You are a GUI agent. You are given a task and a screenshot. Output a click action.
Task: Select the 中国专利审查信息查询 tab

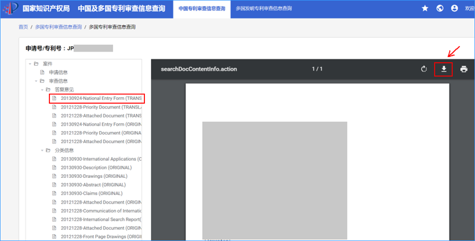click(x=202, y=8)
